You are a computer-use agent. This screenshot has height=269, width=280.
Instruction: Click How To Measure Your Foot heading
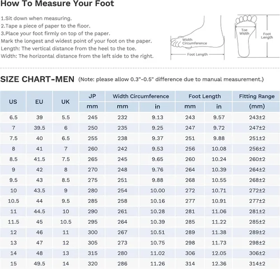tap(57, 3)
